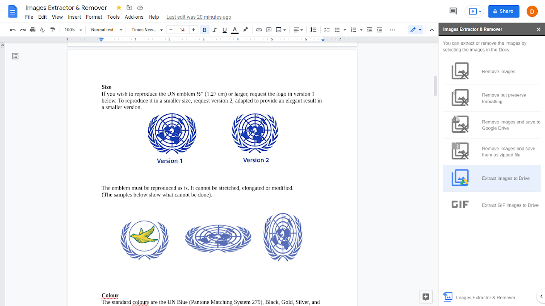
Task: Open the account avatar labeled D
Action: [x=532, y=11]
